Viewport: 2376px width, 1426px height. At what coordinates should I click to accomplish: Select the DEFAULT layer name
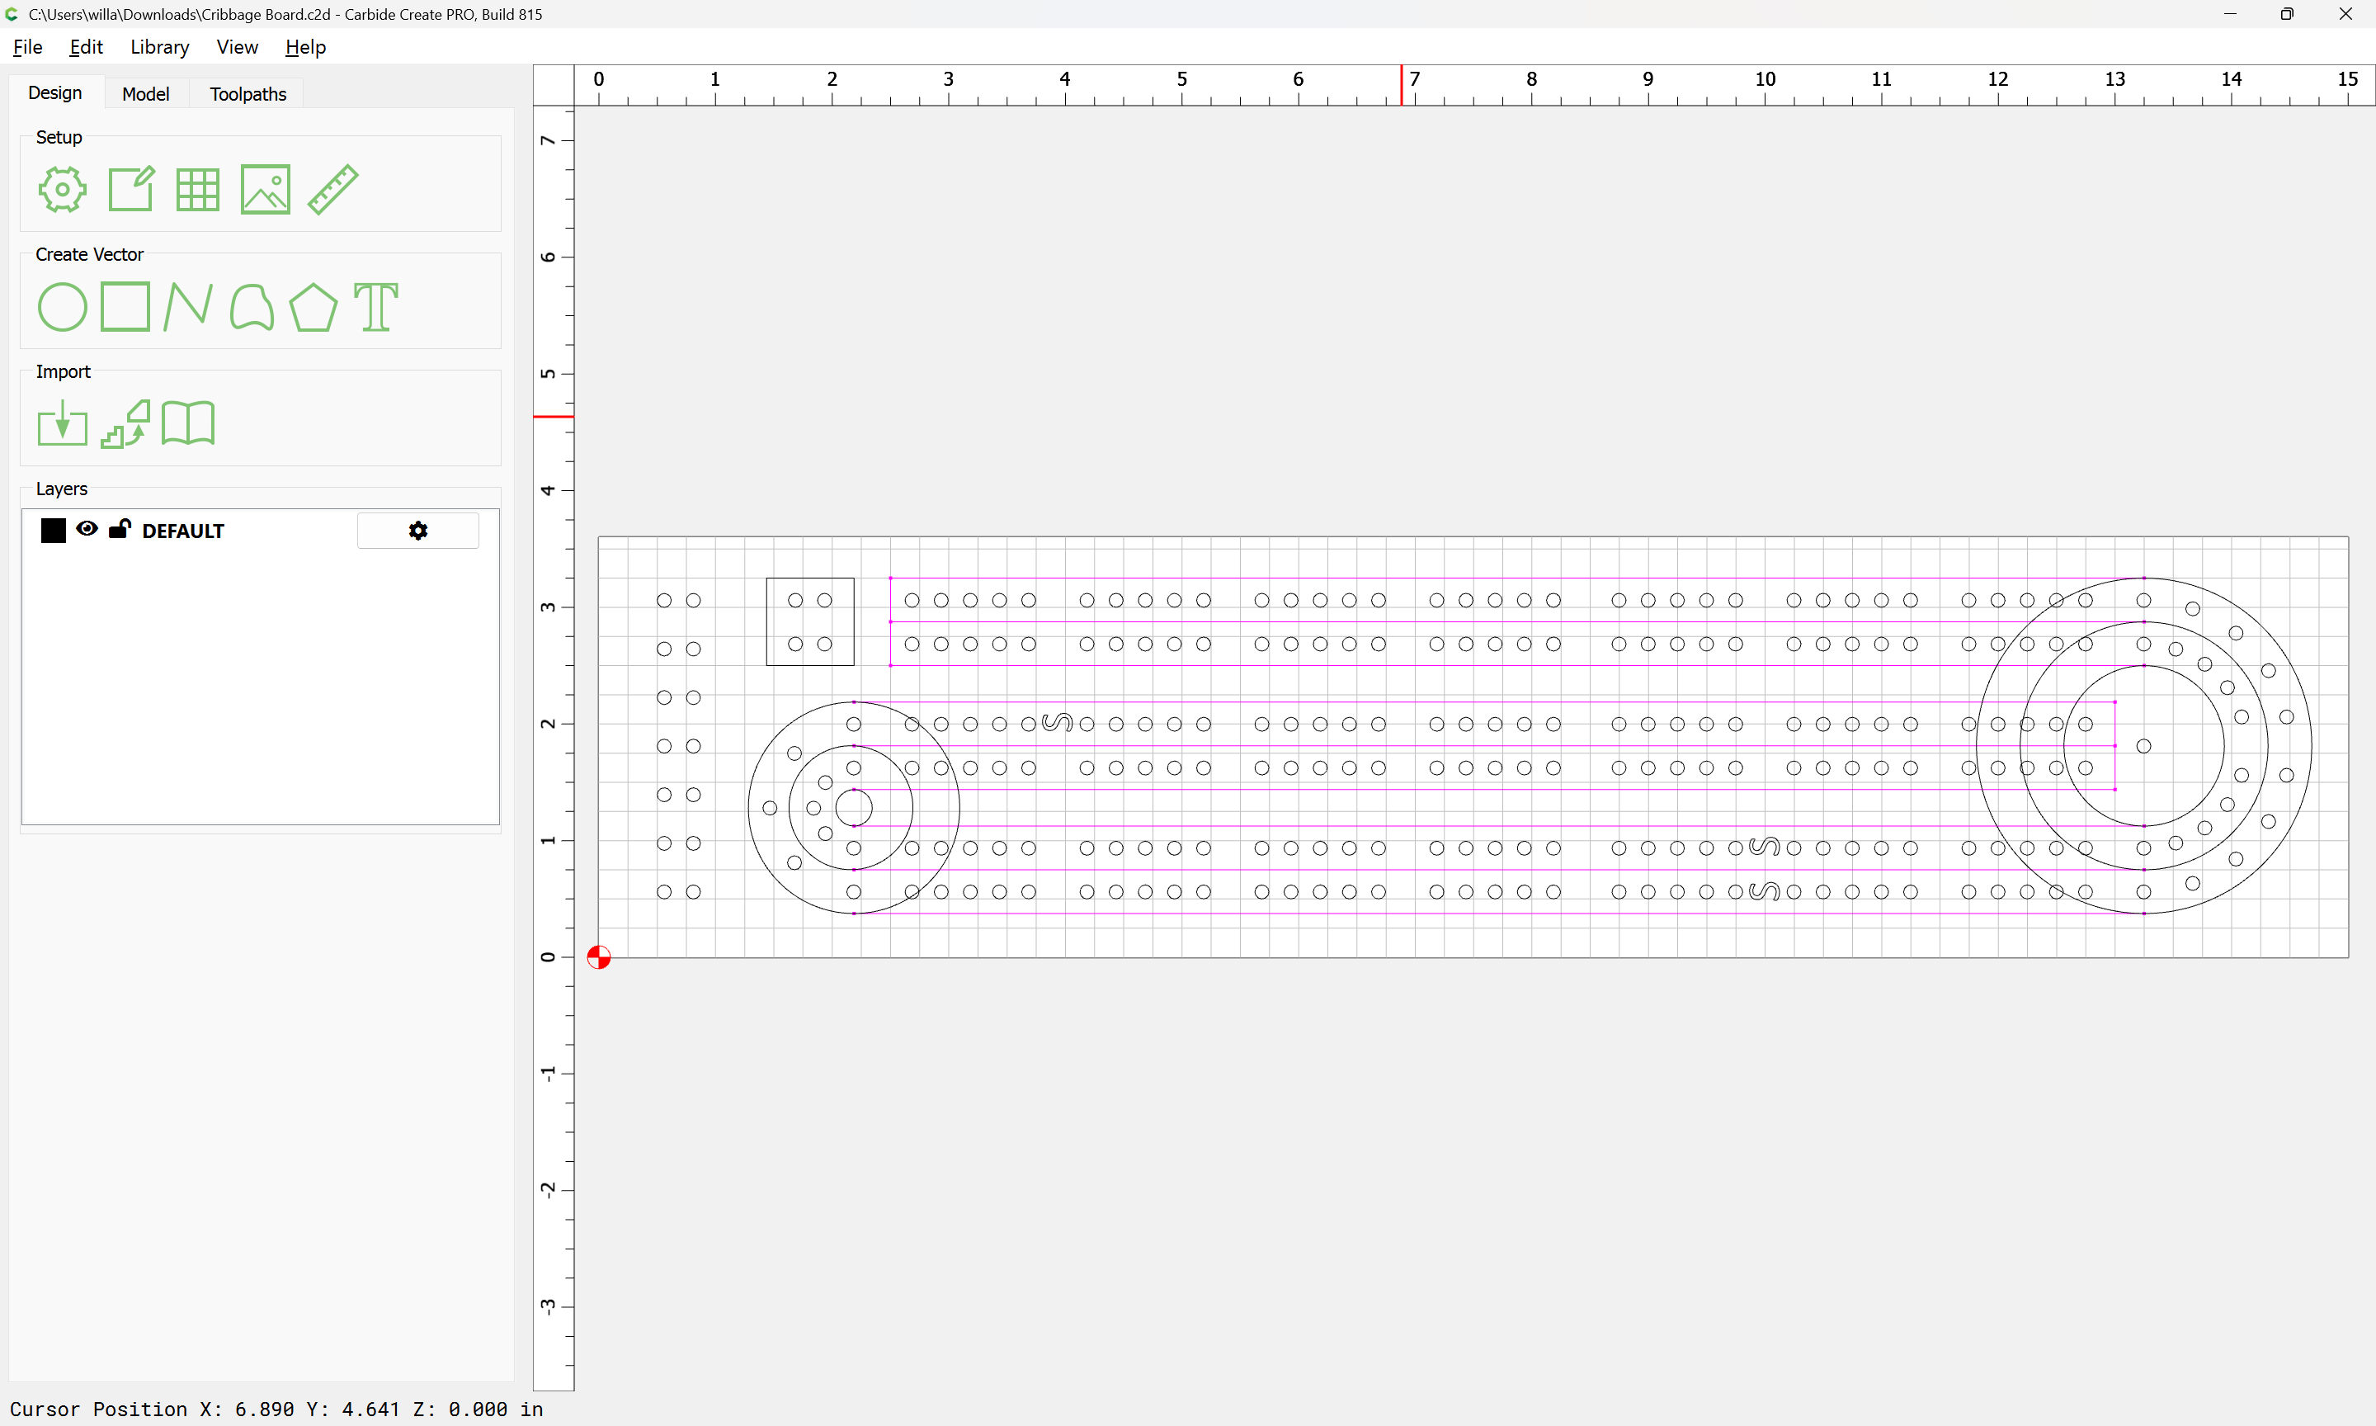[x=183, y=531]
